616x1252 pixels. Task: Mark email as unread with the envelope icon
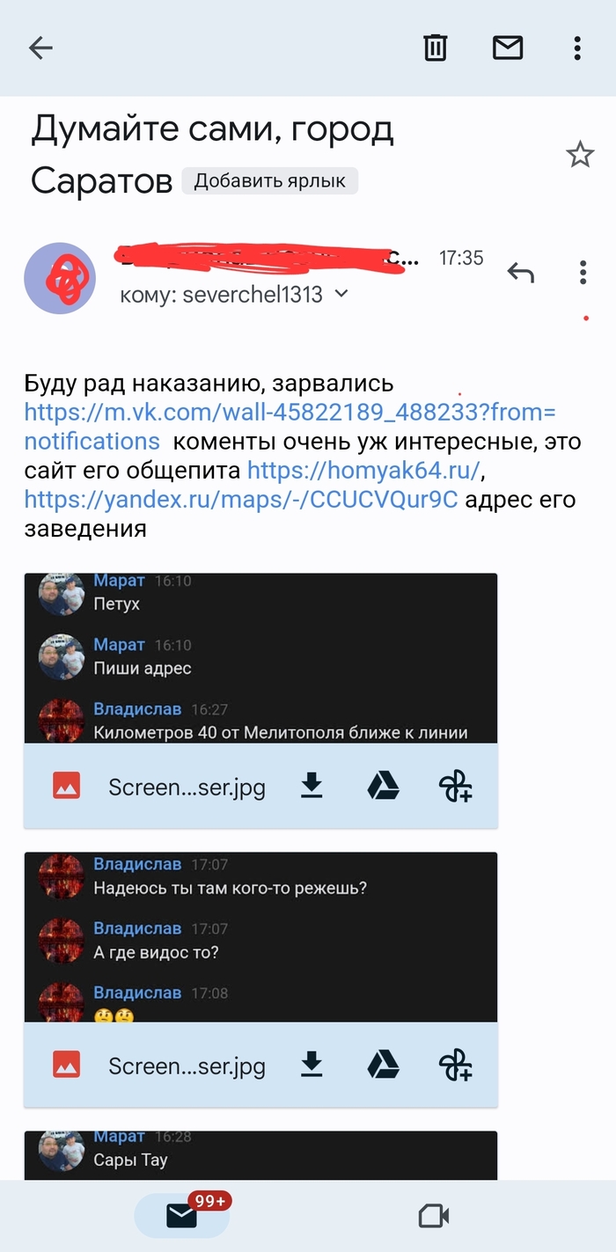pos(508,48)
